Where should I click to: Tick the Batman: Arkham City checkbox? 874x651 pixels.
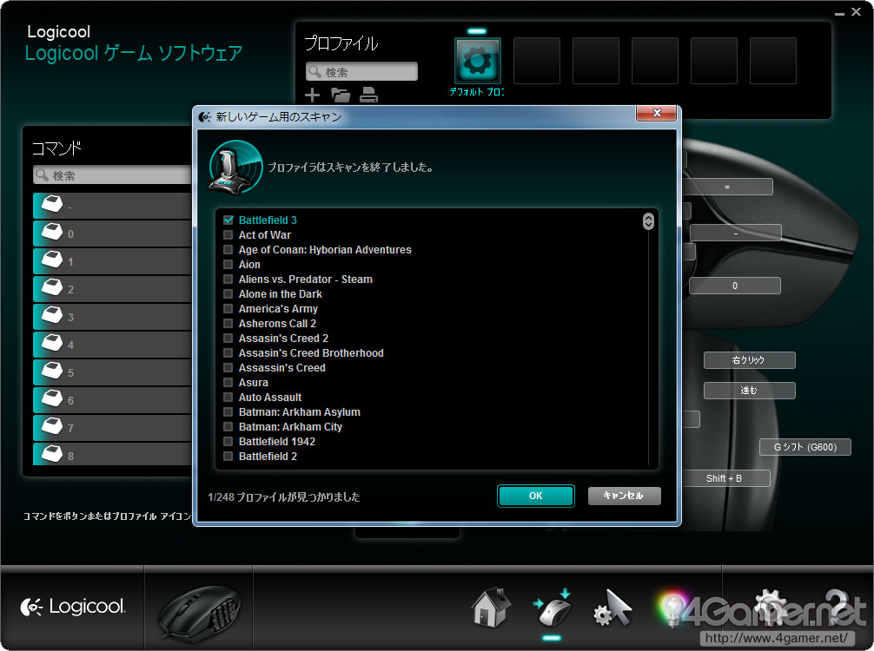tap(228, 426)
